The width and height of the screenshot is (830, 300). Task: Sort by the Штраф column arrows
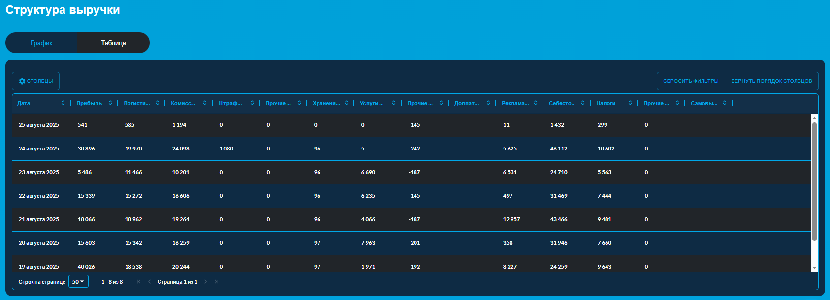[x=252, y=103]
